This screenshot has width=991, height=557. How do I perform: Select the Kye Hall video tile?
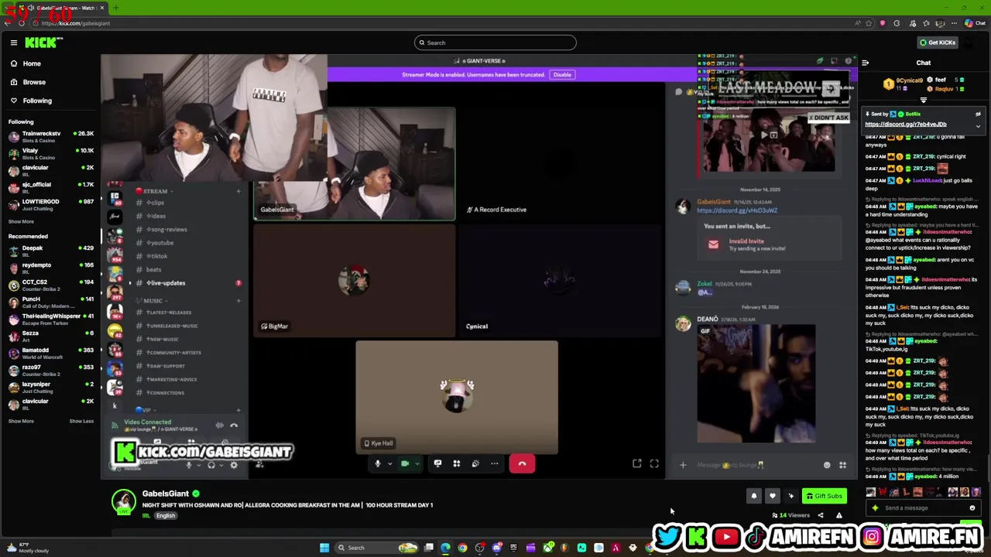(457, 397)
